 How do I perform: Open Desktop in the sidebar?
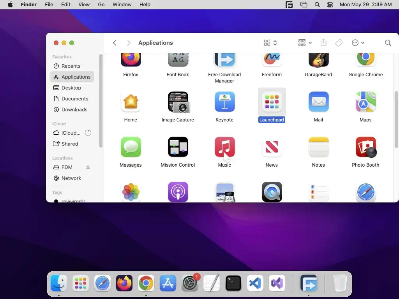[72, 88]
